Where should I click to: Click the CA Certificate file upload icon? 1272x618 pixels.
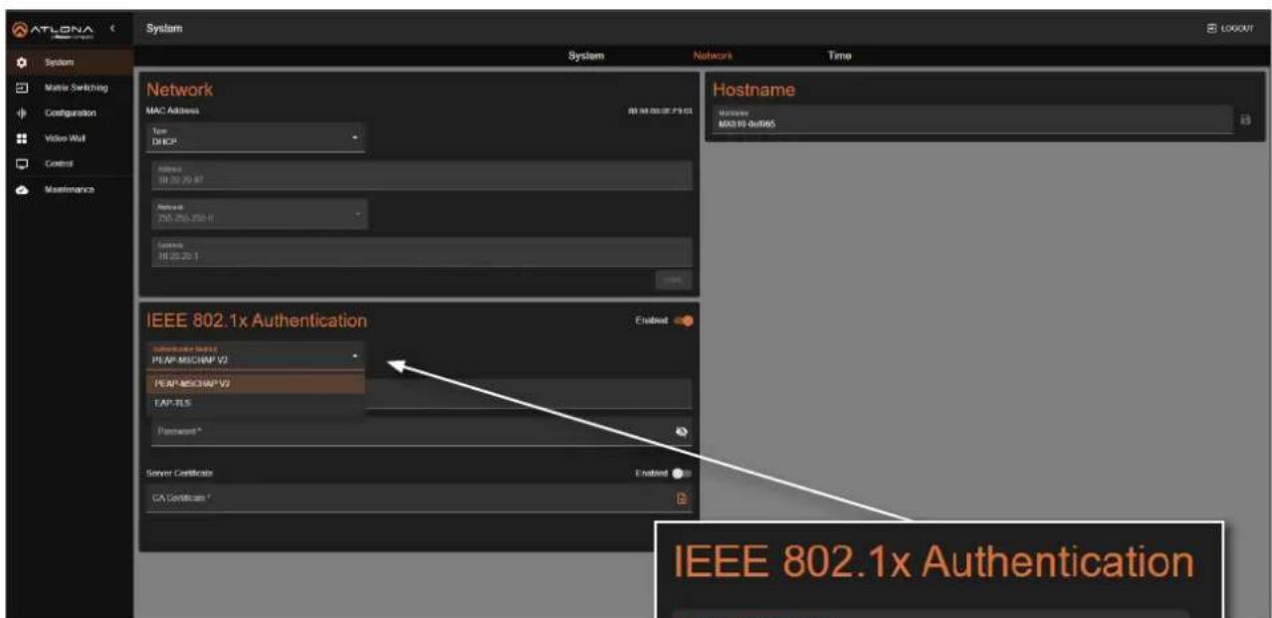tap(683, 499)
